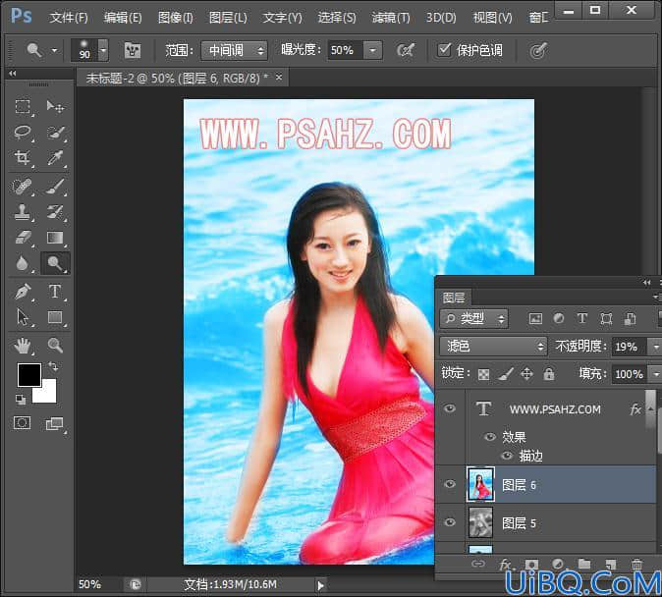This screenshot has width=662, height=597.
Task: Toggle lock image pixels
Action: (x=506, y=374)
